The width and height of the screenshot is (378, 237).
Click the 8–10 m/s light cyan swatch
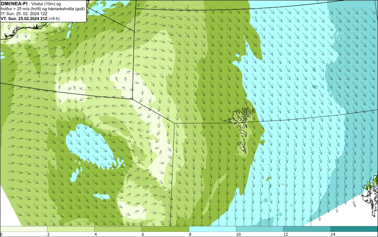pos(212,229)
